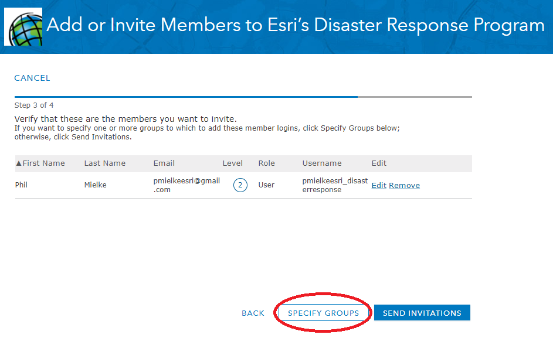Sort by Username column header

(x=322, y=163)
